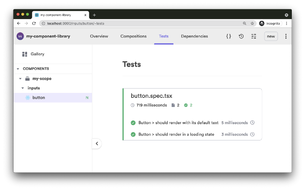Click the pass icon for loading state test
The height and width of the screenshot is (190, 305).
133,134
